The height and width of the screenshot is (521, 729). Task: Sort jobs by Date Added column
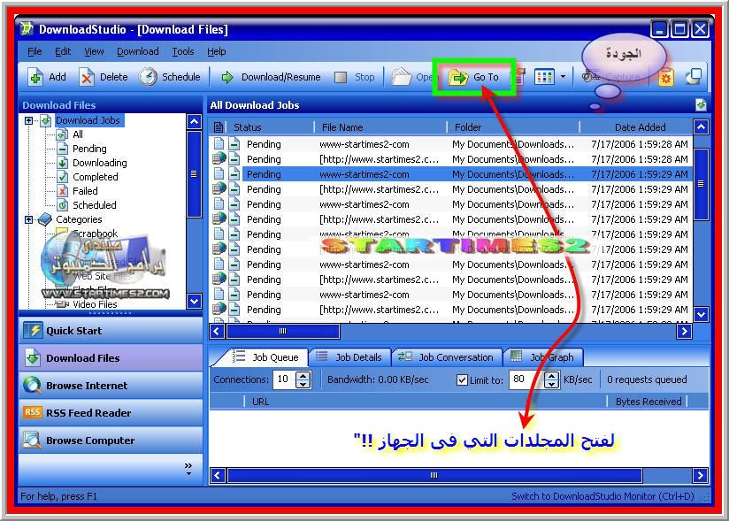click(x=636, y=127)
